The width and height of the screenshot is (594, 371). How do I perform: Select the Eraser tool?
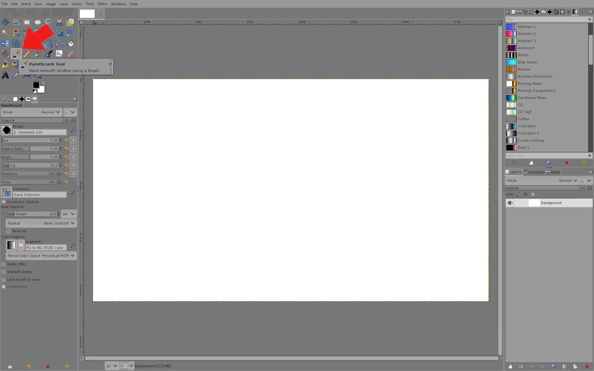(70, 53)
